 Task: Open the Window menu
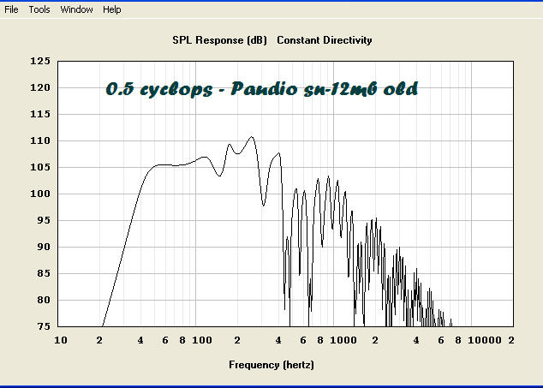click(x=76, y=9)
